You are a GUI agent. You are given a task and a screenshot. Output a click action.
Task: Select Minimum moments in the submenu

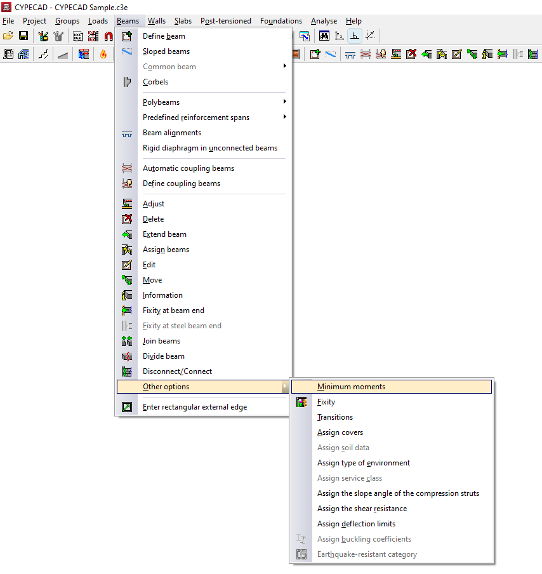pos(392,387)
